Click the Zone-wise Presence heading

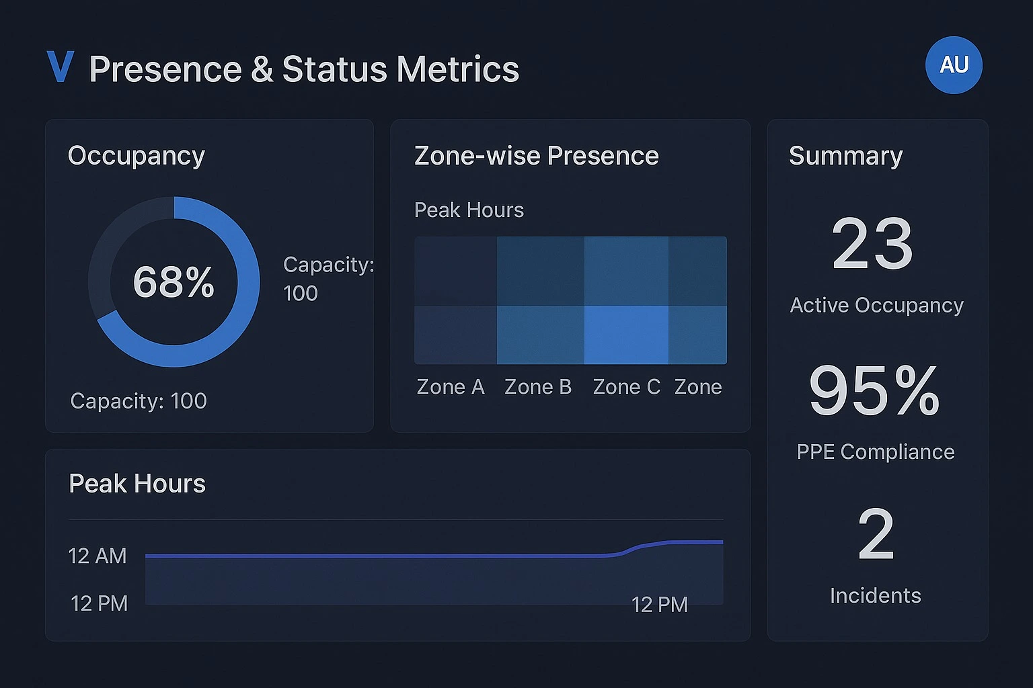point(536,156)
